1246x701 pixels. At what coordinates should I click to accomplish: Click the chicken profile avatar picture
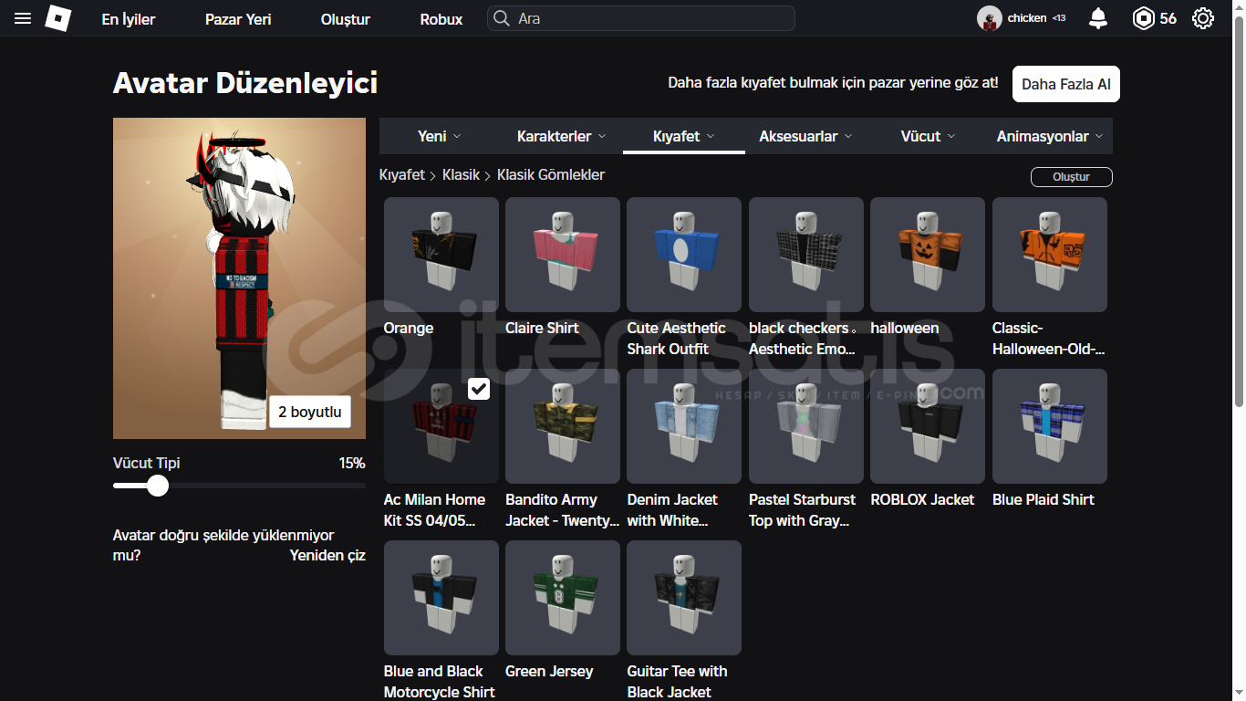click(x=990, y=18)
